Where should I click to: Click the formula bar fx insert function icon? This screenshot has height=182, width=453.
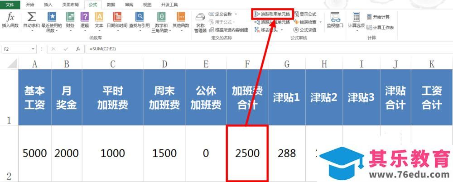78,49
